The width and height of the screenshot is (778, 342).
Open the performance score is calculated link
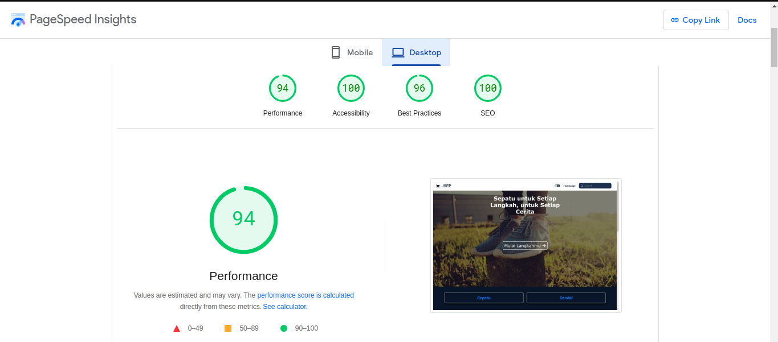[306, 295]
